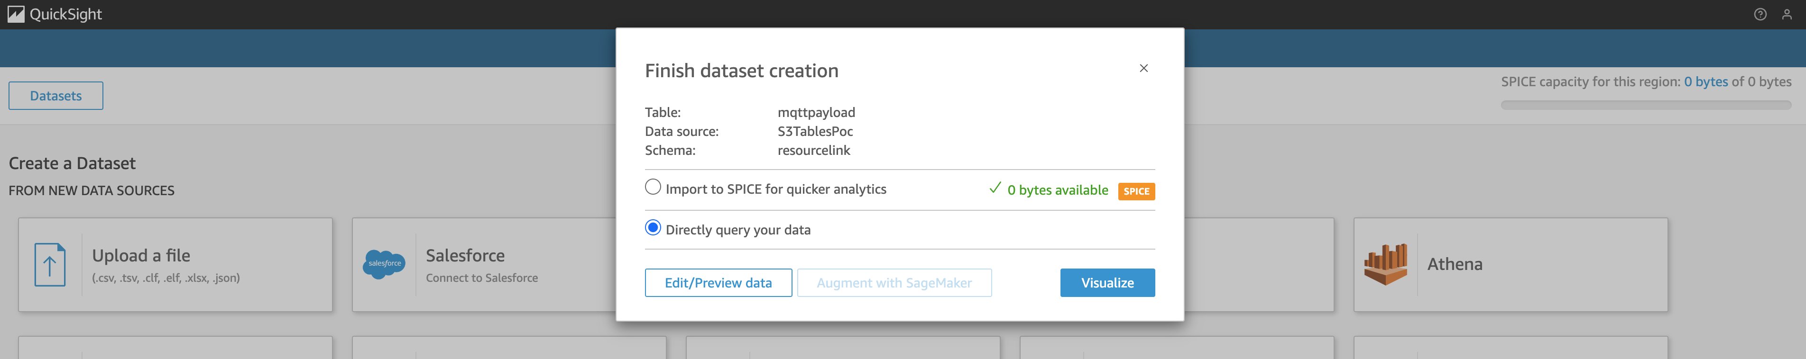Close the Finish dataset creation dialog
1806x359 pixels.
tap(1143, 68)
